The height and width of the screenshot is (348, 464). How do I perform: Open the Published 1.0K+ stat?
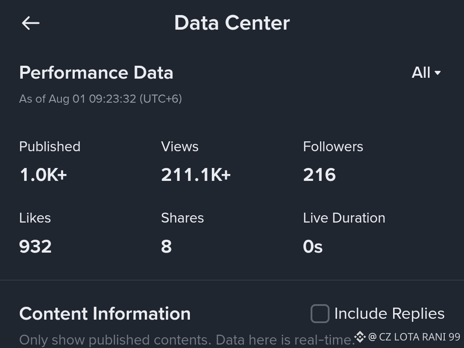click(50, 161)
